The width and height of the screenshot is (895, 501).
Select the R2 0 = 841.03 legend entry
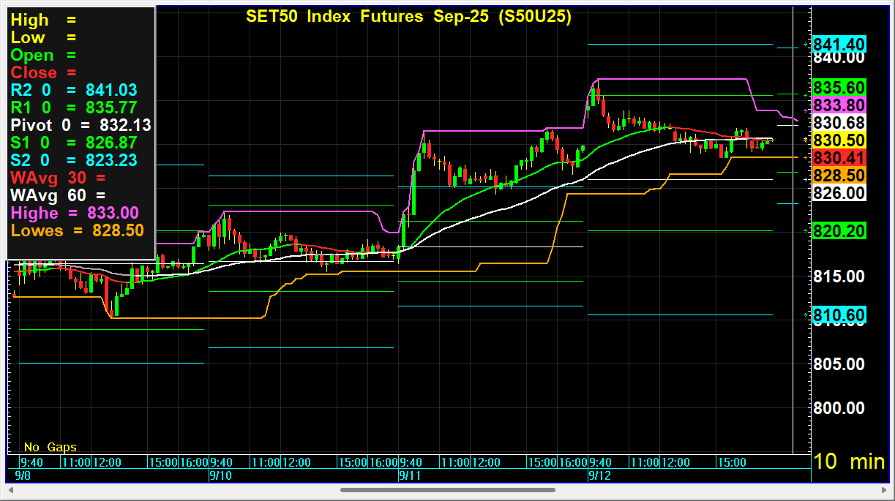[x=74, y=90]
